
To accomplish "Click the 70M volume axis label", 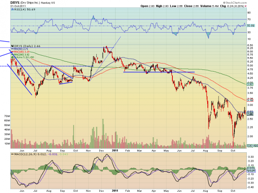I will [x=7, y=116].
